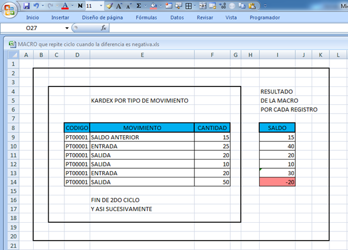
Task: Click the Redo arrow icon
Action: pyautogui.click(x=50, y=6)
